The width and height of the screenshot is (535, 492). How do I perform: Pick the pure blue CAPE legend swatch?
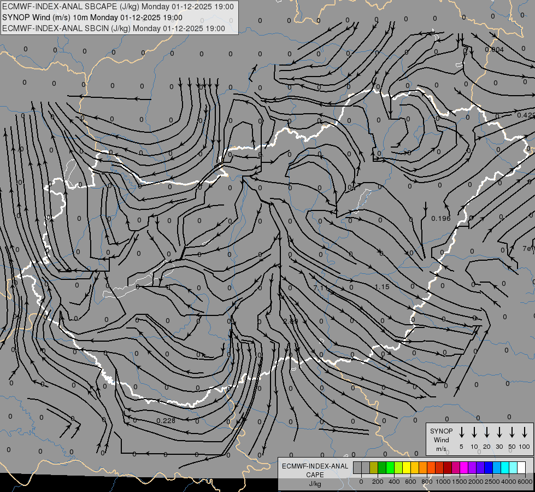coord(489,467)
